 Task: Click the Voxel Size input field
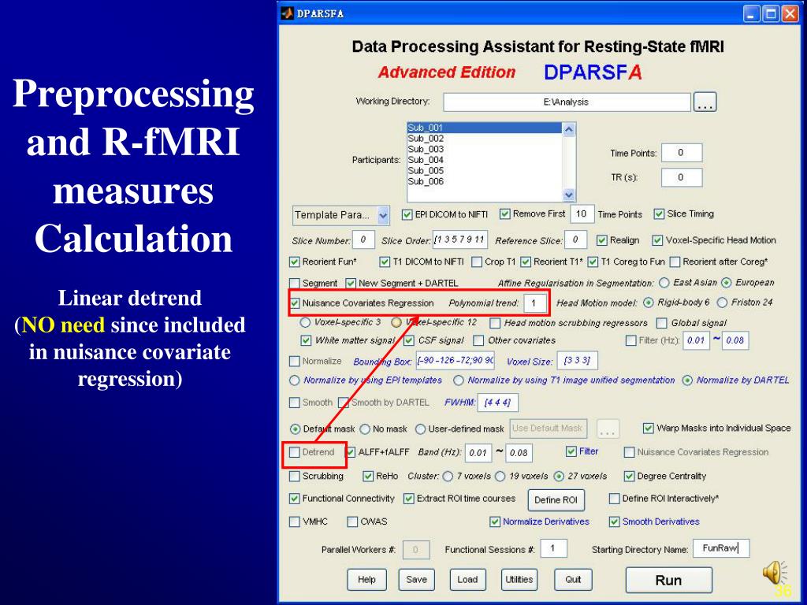coord(578,361)
